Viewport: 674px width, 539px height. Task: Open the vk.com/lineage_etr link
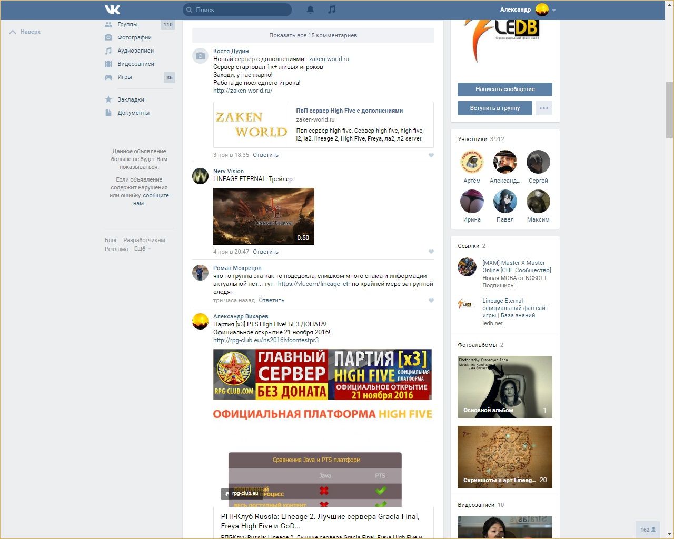click(x=314, y=284)
